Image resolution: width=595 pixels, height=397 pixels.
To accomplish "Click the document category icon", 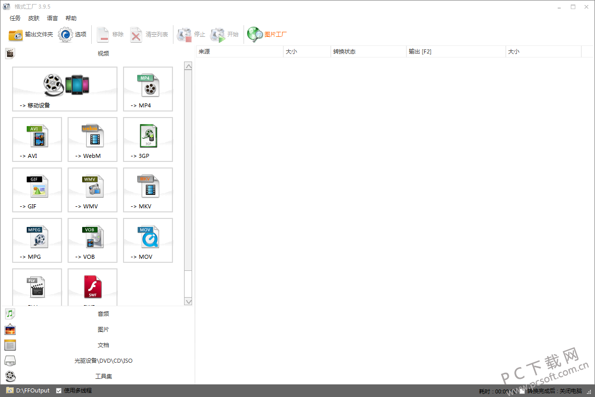I will (x=10, y=345).
